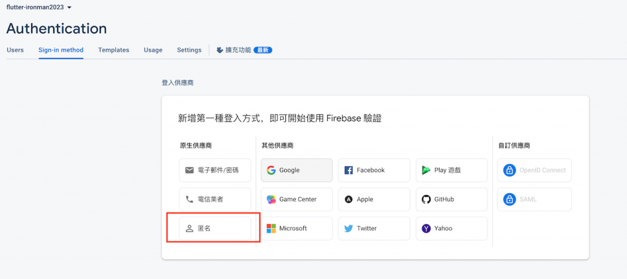Click the Game Center colorful bubbles icon
The width and height of the screenshot is (627, 279).
coord(271,199)
